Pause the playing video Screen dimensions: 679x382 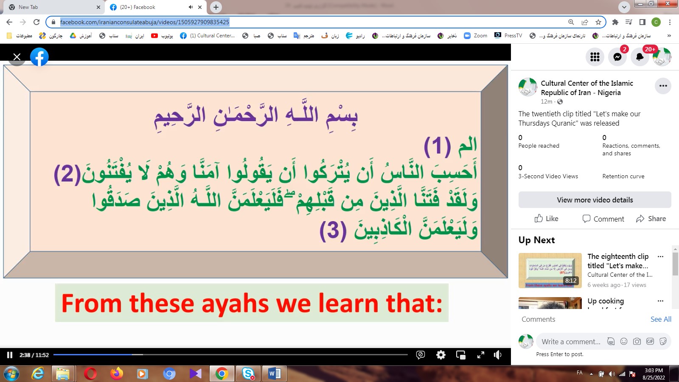pyautogui.click(x=10, y=355)
